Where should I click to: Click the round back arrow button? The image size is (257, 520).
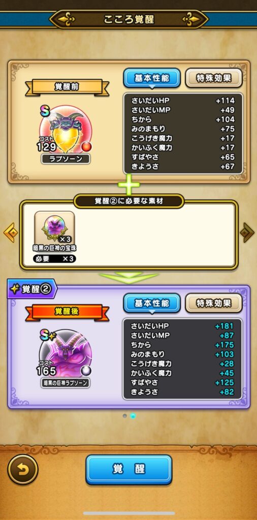point(23,469)
